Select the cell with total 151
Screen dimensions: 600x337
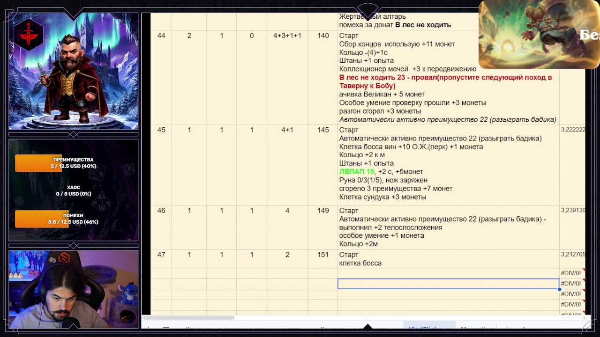323,258
